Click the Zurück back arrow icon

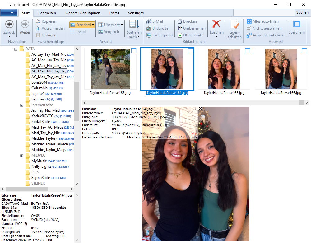9,24
